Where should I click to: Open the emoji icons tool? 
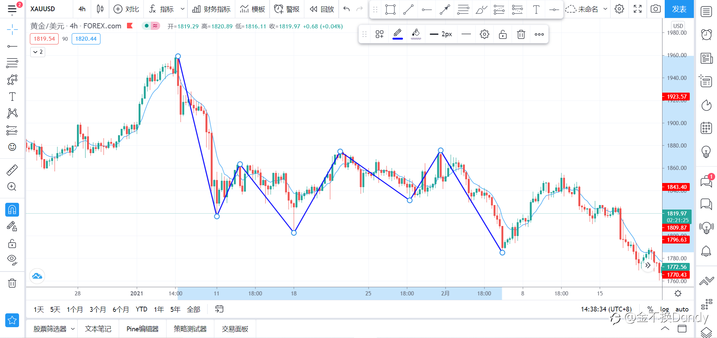[12, 147]
